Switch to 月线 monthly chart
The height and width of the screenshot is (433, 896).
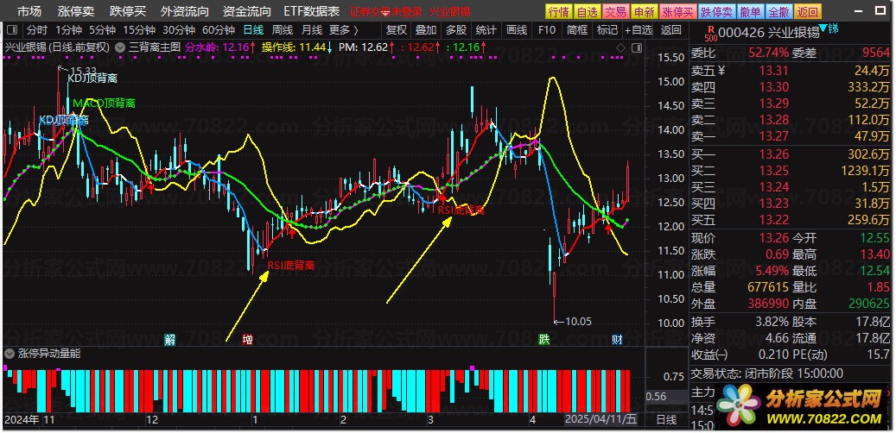311,30
